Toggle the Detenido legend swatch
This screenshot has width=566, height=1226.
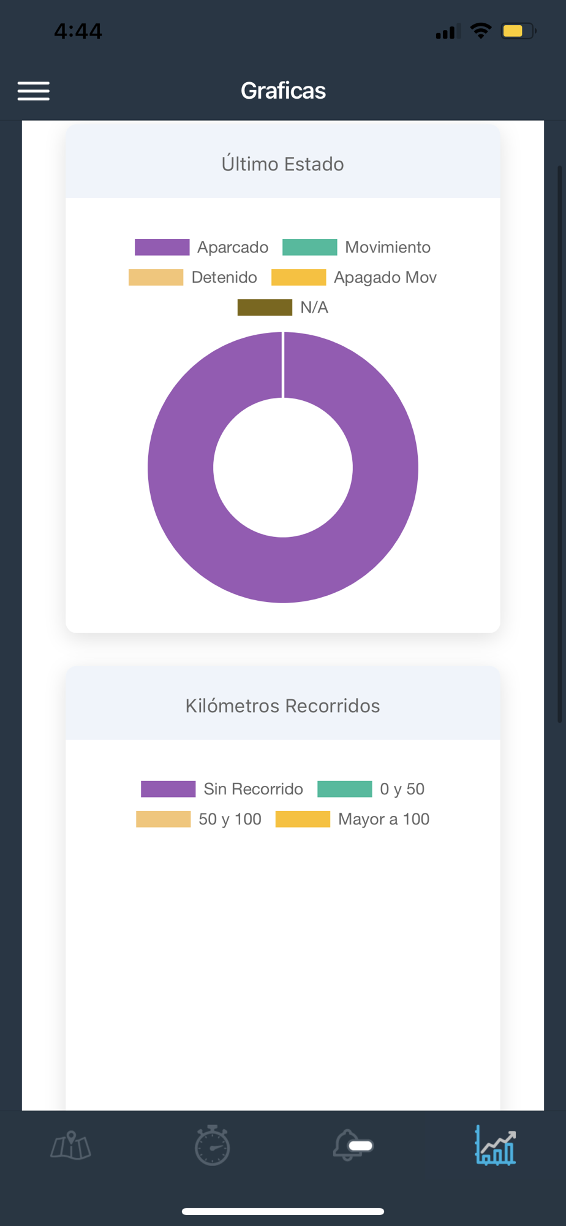tap(156, 277)
